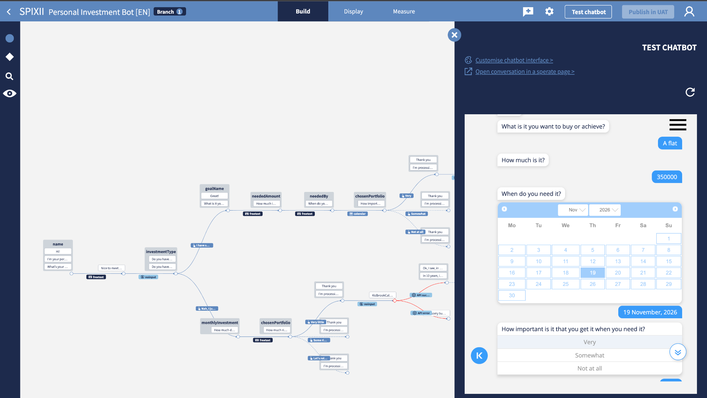Select date 19 on calendar
The width and height of the screenshot is (707, 398).
(x=592, y=272)
